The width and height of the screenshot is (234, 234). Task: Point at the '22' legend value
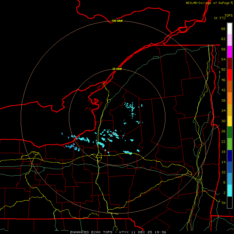(x=223, y=141)
